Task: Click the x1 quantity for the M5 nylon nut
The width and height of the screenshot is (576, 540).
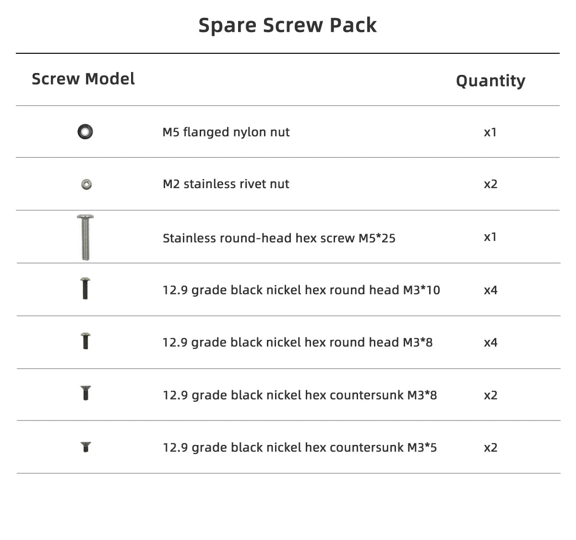Action: pos(490,132)
